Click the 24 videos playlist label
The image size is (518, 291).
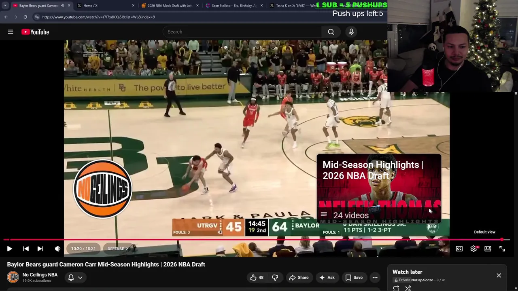350,215
